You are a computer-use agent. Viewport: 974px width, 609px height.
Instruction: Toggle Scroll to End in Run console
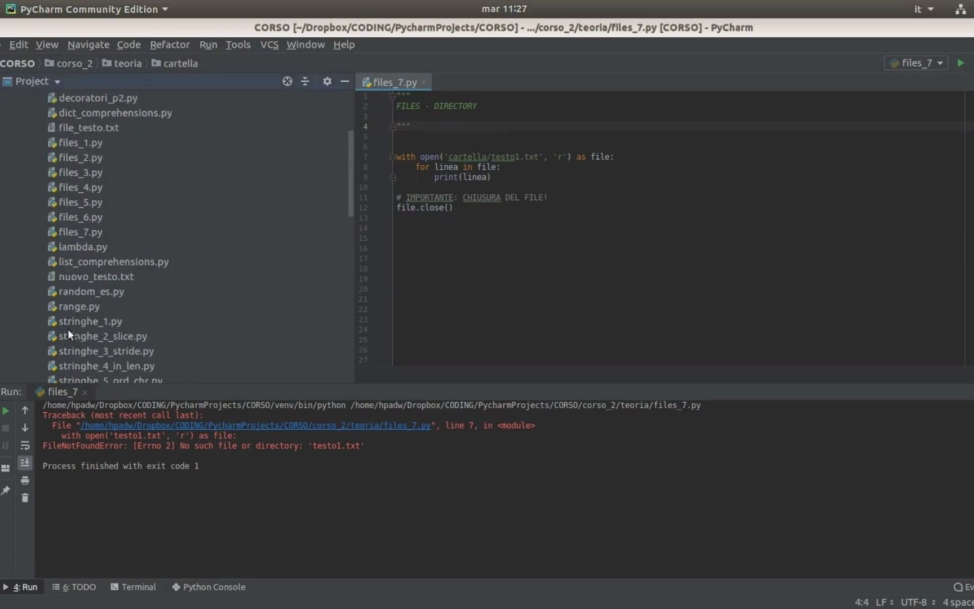click(25, 463)
